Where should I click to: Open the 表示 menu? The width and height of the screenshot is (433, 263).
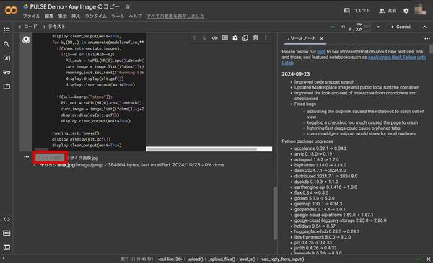click(x=63, y=17)
